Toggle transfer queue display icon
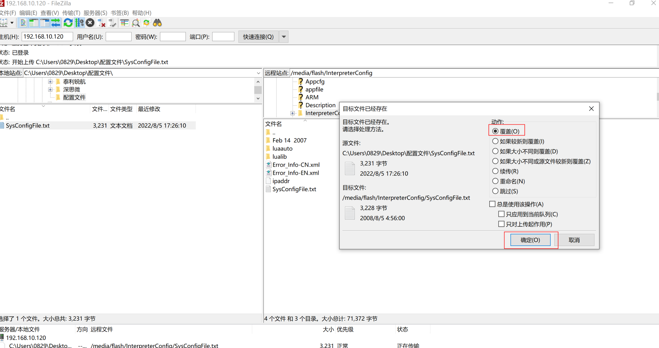The image size is (659, 348). pyautogui.click(x=56, y=23)
